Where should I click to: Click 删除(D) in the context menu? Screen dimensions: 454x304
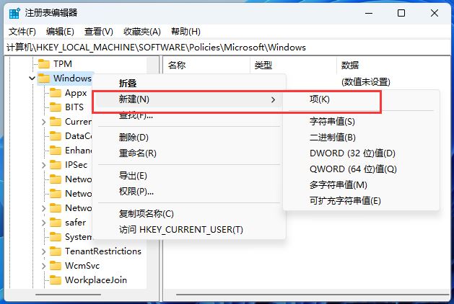click(x=134, y=138)
